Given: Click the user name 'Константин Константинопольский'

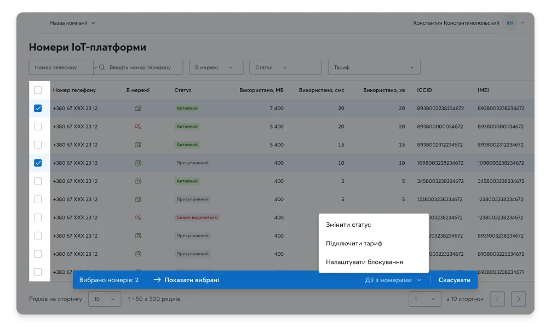Looking at the screenshot, I should [x=456, y=23].
